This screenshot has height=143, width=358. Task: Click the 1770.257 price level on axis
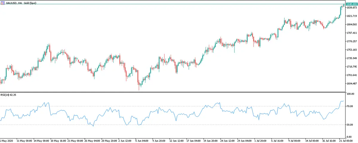[351, 41]
